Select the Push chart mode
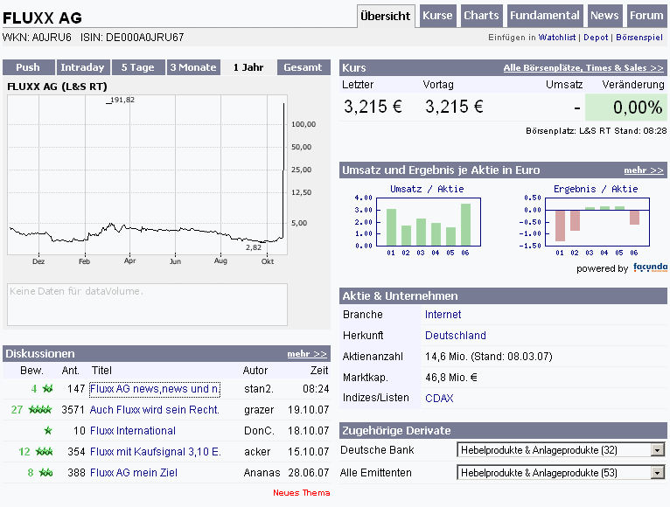The image size is (670, 507). tap(28, 67)
